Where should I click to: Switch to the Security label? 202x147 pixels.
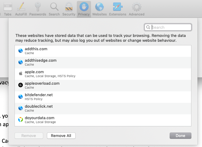69,14
